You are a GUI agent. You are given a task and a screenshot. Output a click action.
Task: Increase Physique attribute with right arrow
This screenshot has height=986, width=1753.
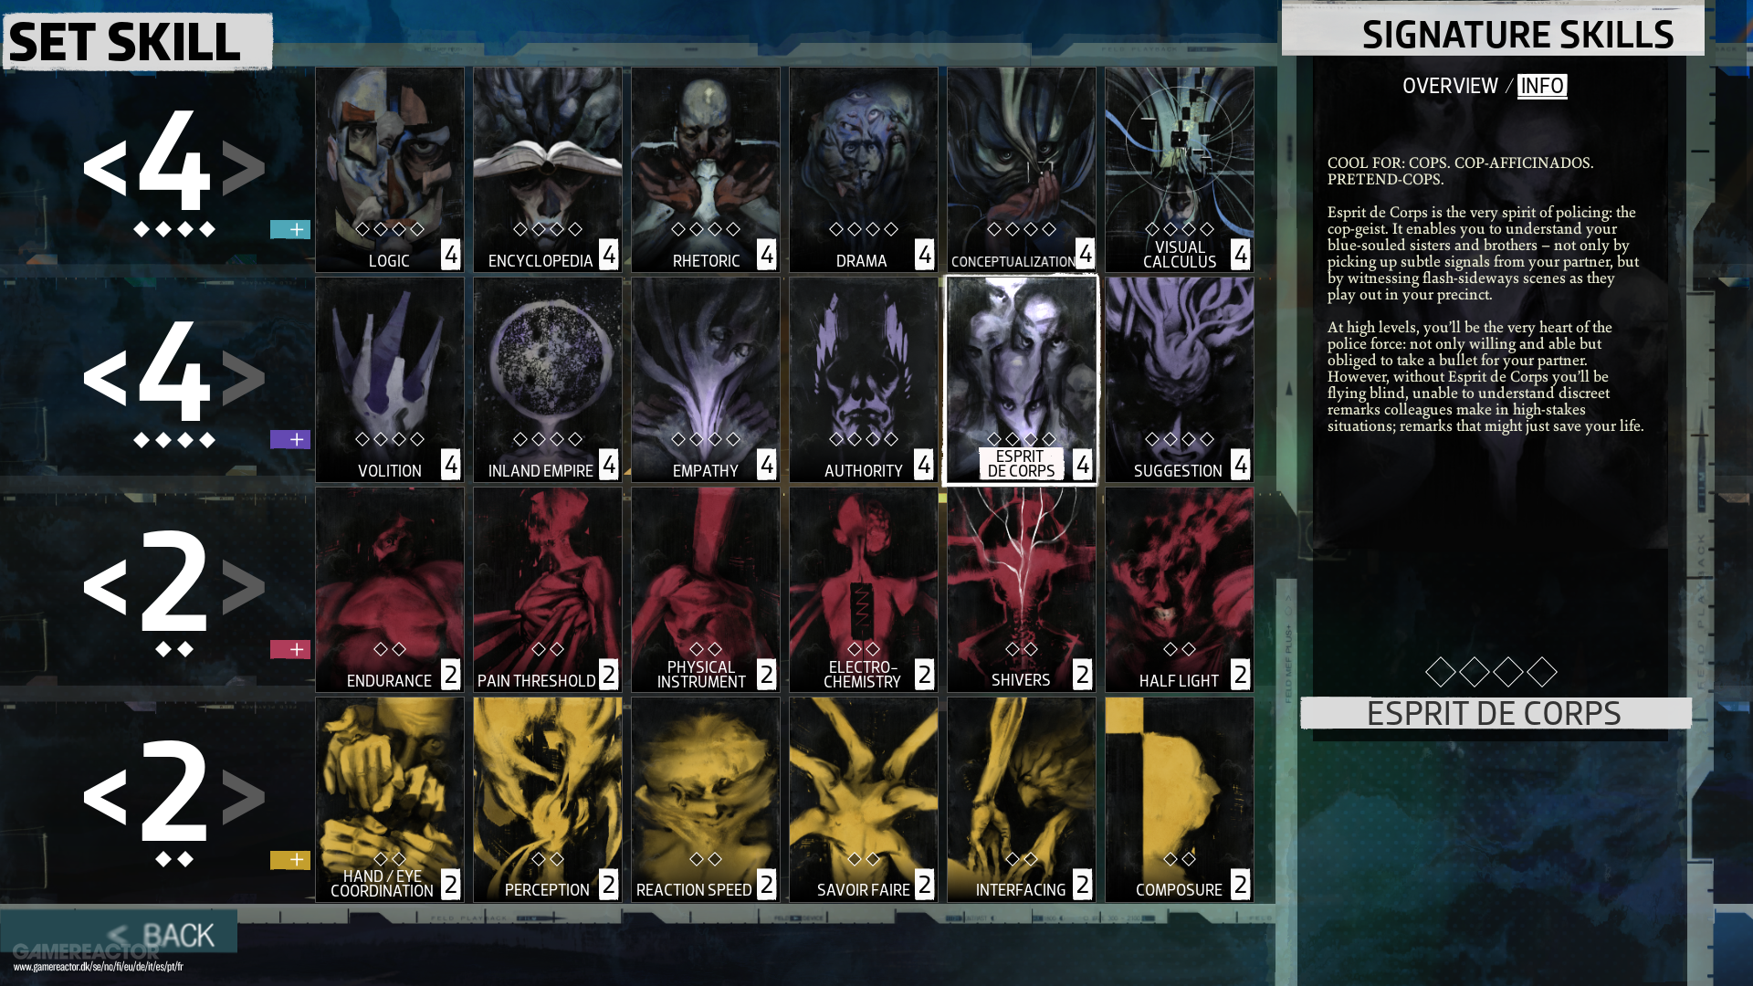point(244,586)
